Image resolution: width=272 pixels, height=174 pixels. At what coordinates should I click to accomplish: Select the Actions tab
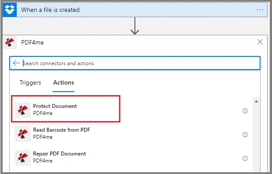(63, 82)
